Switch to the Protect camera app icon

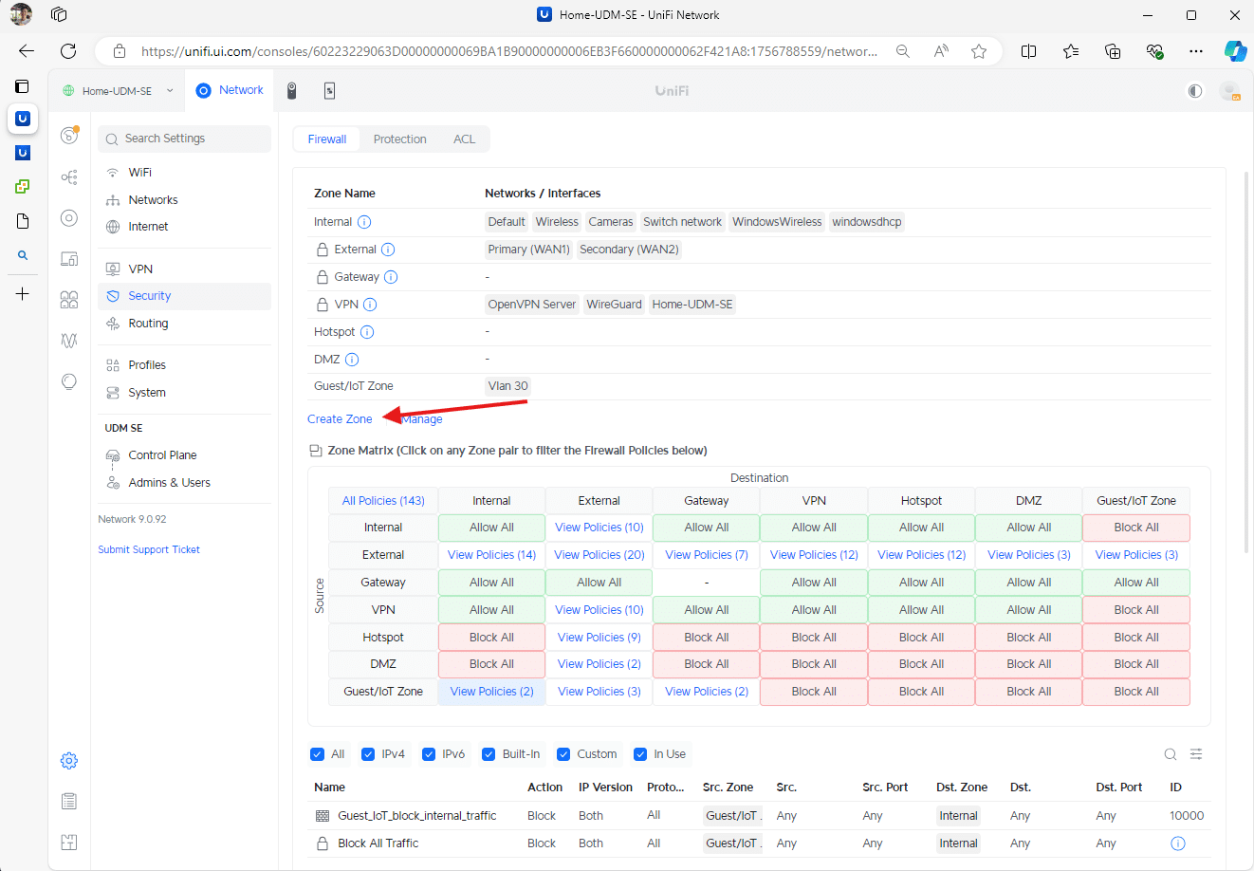click(x=292, y=91)
